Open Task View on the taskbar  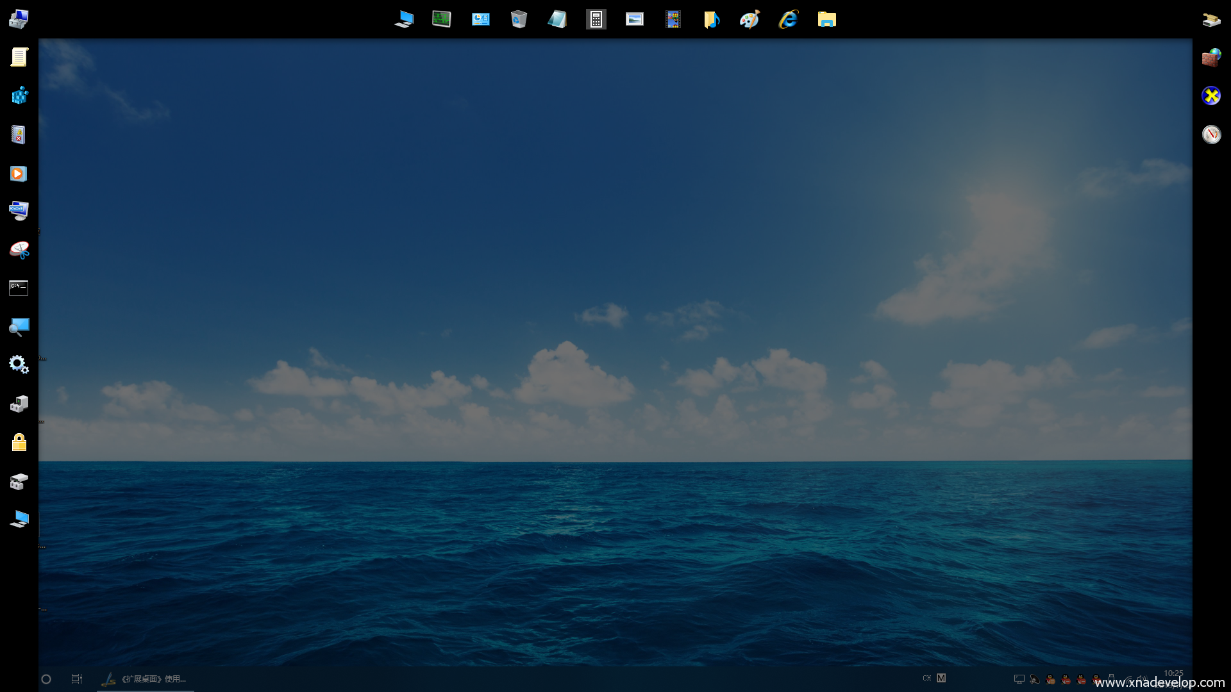[77, 679]
